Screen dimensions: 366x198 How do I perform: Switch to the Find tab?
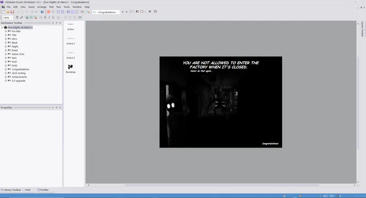pos(26,190)
